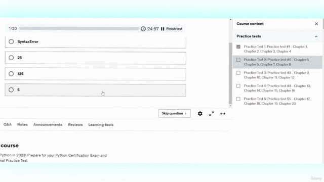
Task: Click the test progress bar
Action: point(79,28)
